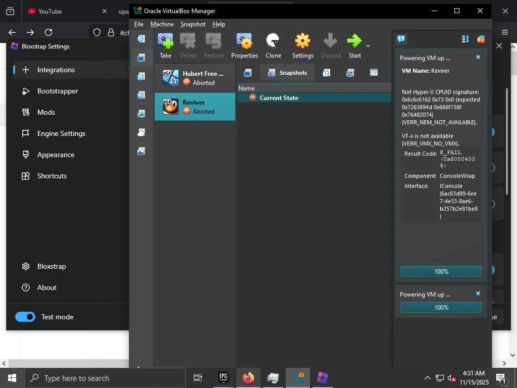Toggle the notification center speech-bubble icon
Screen dimensions: 517x388
click(401, 39)
